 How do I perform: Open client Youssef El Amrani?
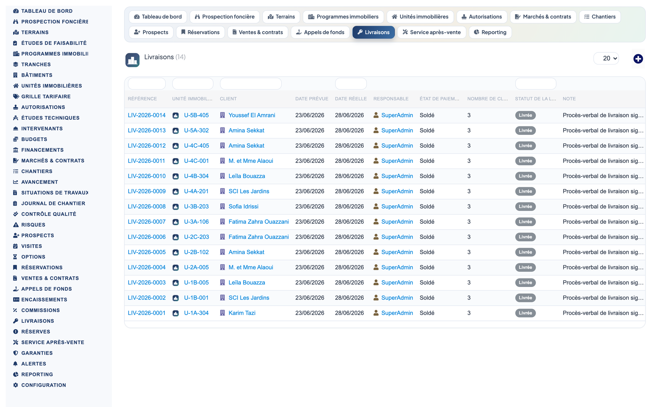tap(252, 115)
